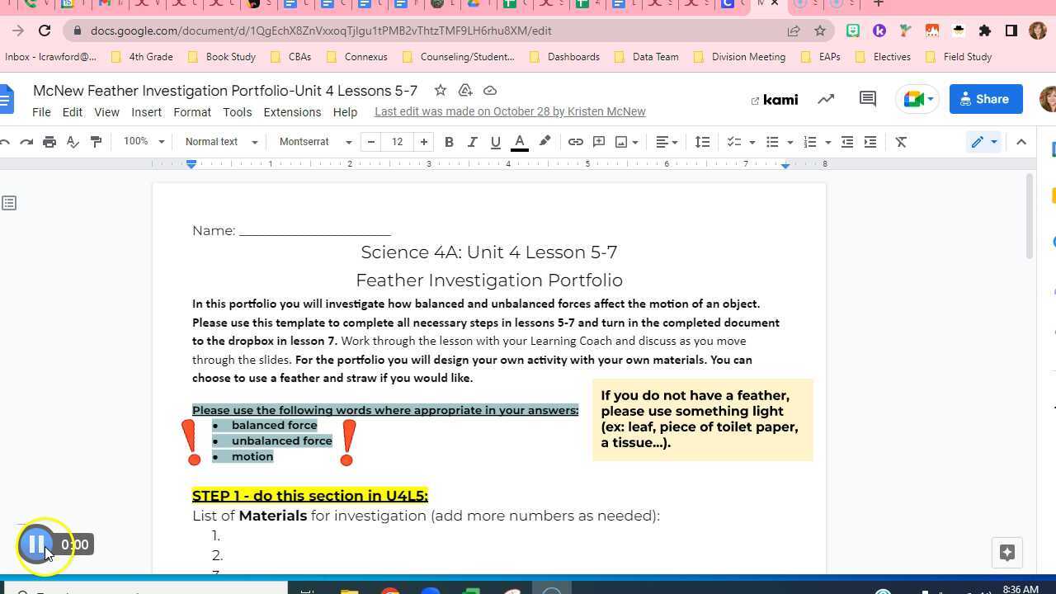Add a comment to the document
Image resolution: width=1056 pixels, height=594 pixels.
click(x=599, y=142)
